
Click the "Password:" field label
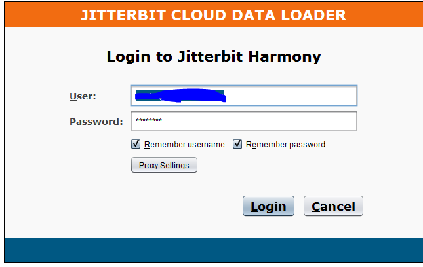tap(96, 122)
